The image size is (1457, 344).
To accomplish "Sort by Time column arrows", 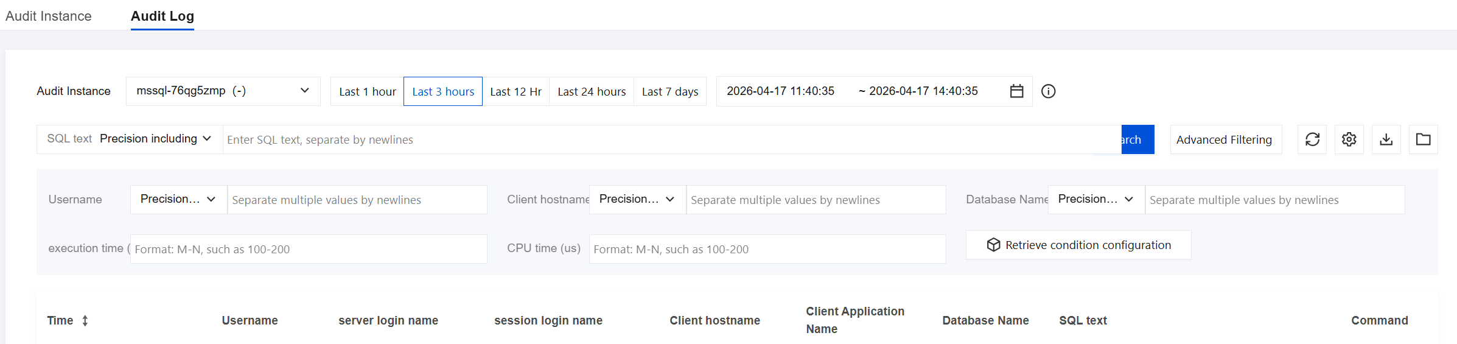I will [x=85, y=321].
